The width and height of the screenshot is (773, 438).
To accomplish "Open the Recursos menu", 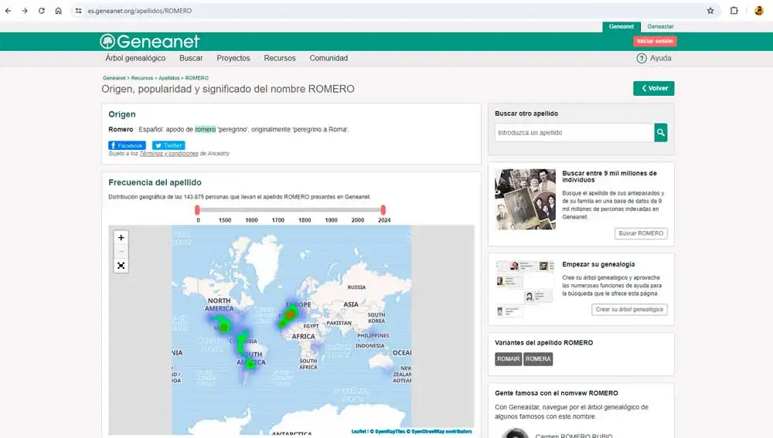I will tap(279, 59).
